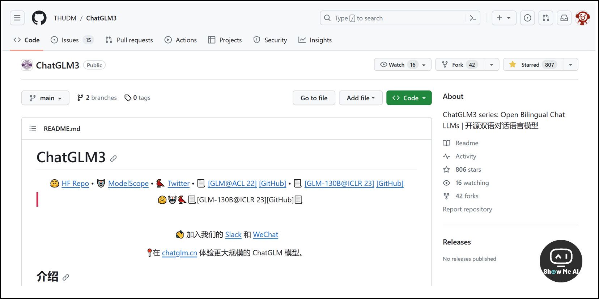Click the tag icon beside 0 tags

(128, 98)
